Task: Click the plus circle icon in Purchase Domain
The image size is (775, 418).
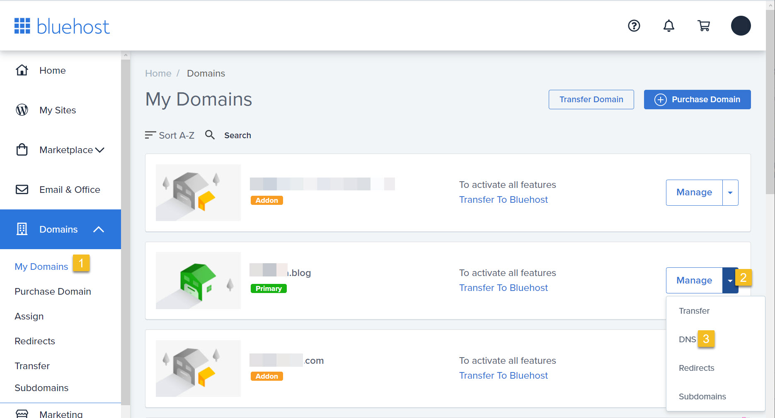Action: tap(661, 100)
